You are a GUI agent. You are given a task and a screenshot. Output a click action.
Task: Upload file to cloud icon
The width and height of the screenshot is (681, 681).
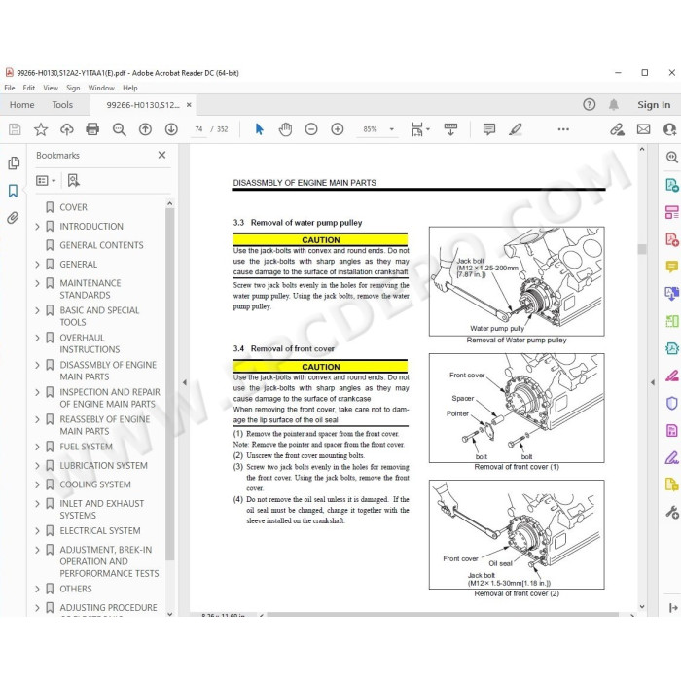point(66,129)
